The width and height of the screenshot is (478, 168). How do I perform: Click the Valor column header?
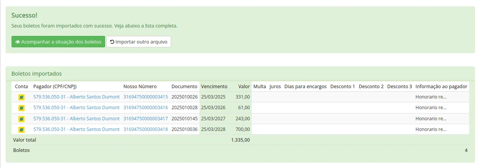coord(244,87)
